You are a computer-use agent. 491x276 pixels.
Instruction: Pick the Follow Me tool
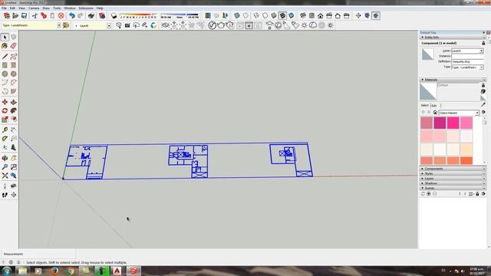point(14,110)
